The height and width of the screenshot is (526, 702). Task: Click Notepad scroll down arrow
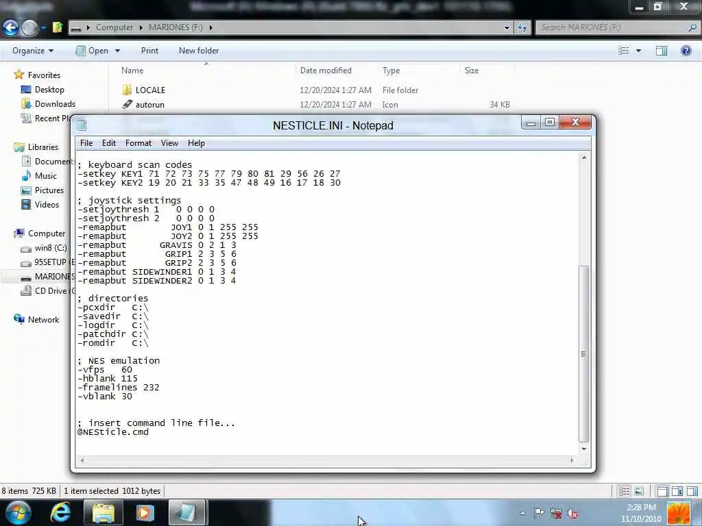coord(584,449)
